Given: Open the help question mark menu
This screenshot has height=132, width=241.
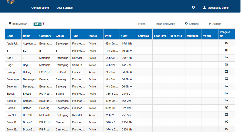Looking at the screenshot, I should 194,8.
